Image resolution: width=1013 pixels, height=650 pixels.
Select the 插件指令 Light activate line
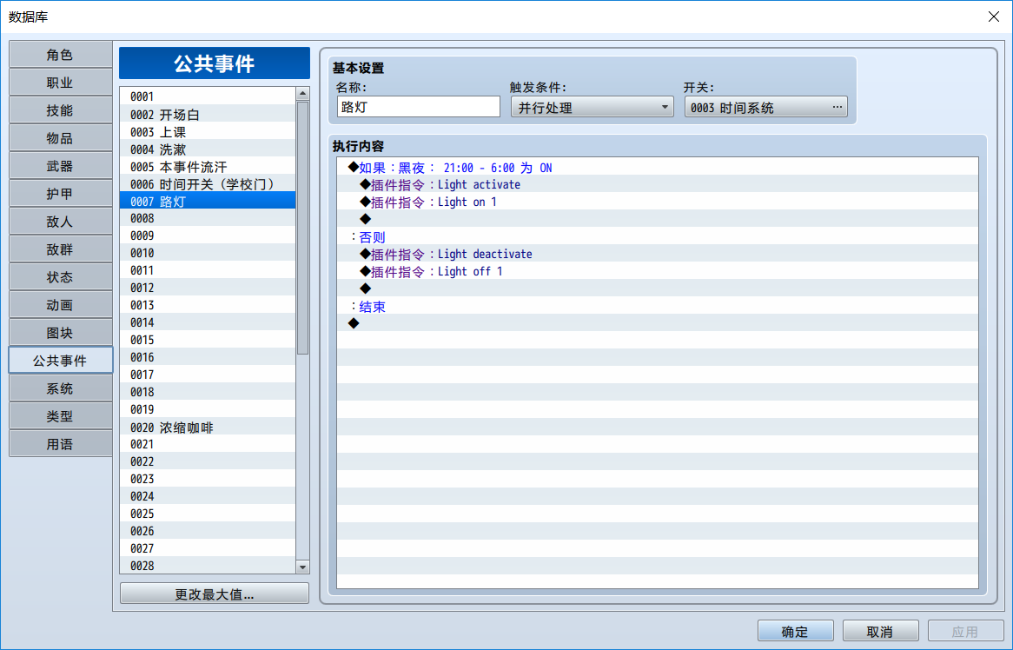point(658,185)
